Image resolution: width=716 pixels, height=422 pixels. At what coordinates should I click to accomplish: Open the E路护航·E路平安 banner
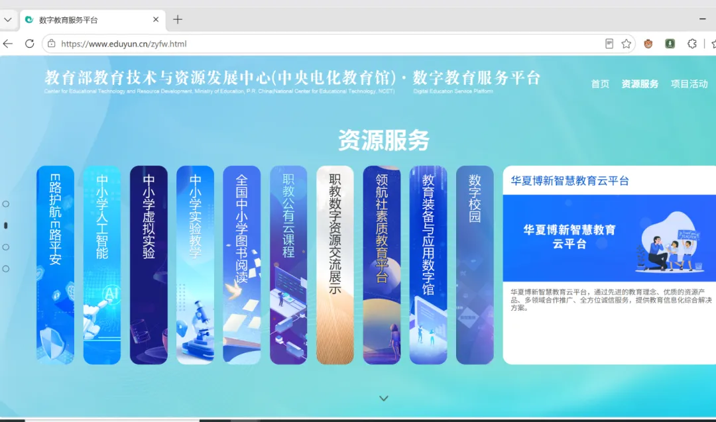pyautogui.click(x=55, y=264)
